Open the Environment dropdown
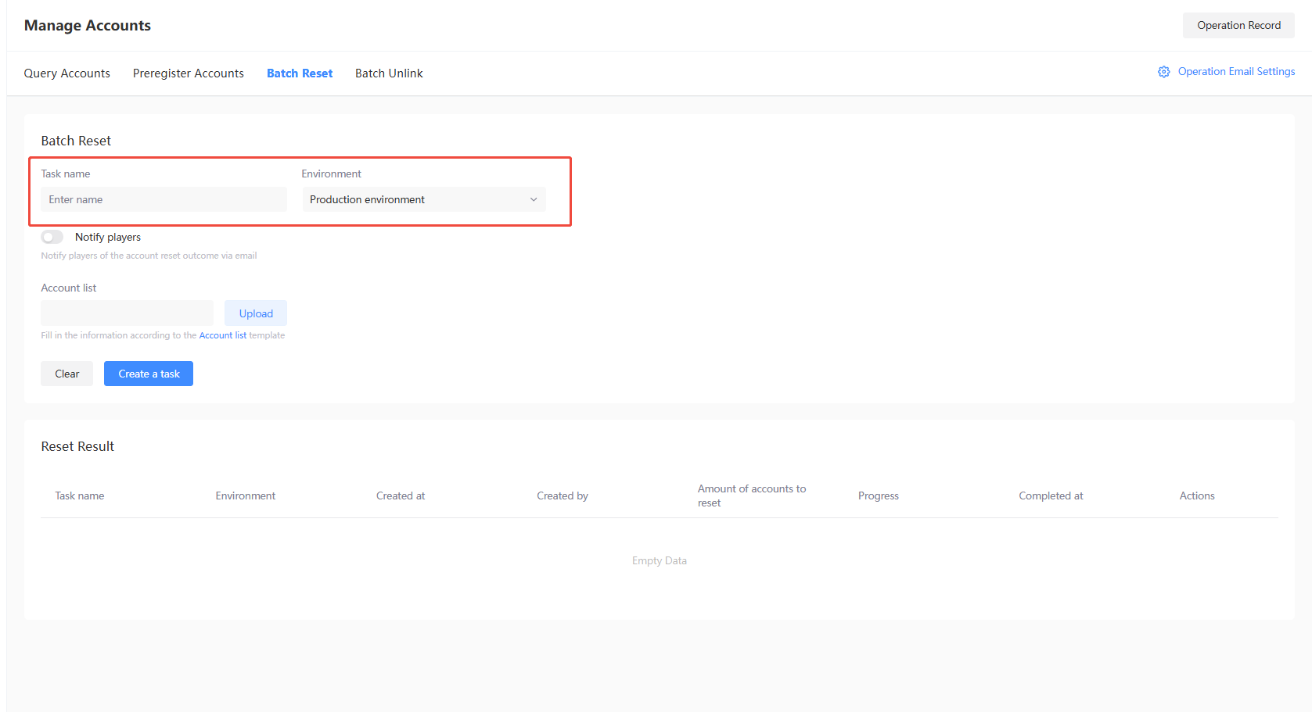Image resolution: width=1312 pixels, height=712 pixels. pos(423,199)
